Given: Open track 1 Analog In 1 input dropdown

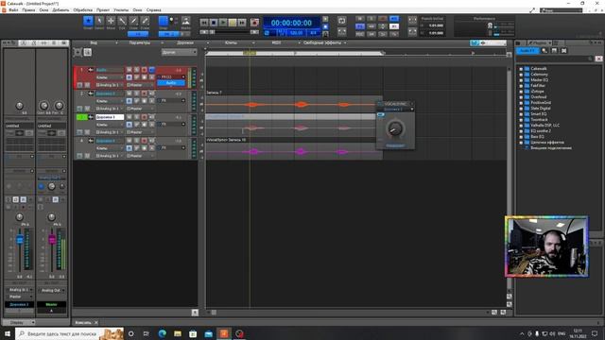Looking at the screenshot, I should 110,85.
